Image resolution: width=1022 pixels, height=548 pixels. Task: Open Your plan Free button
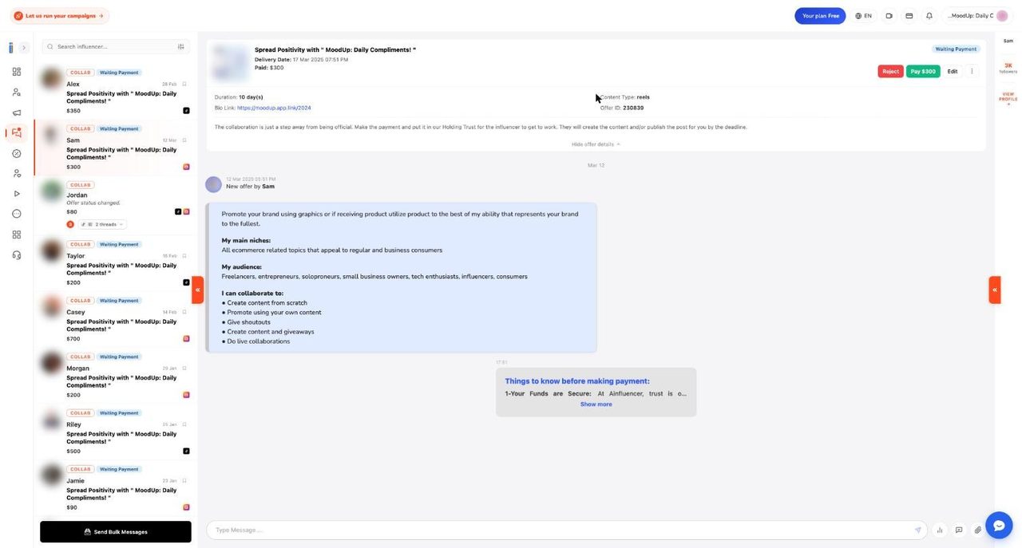tap(820, 15)
